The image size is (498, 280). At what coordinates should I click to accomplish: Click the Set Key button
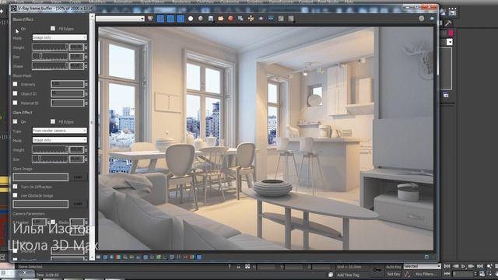[x=394, y=274]
